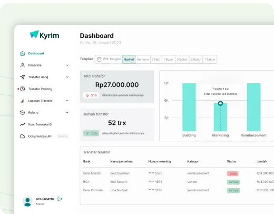Open Kurs Transaksi BI menu item
This screenshot has height=214, width=274.
40,124
